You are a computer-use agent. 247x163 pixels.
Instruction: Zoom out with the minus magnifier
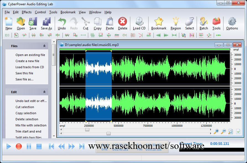pos(223,131)
